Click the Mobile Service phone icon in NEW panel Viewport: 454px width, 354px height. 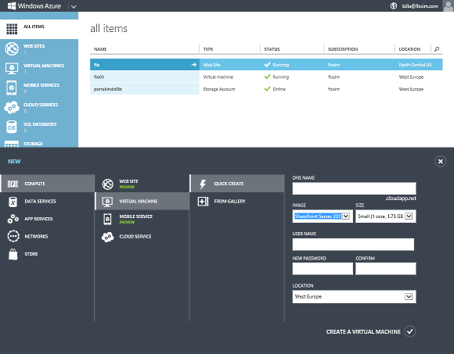click(x=107, y=219)
